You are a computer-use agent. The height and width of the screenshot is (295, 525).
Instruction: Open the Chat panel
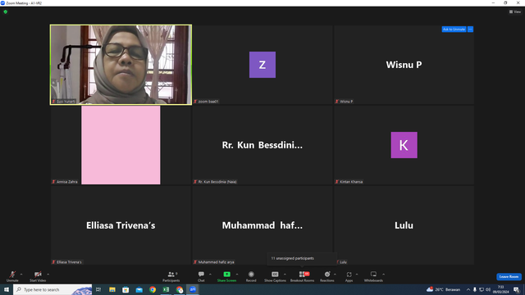coord(201,276)
